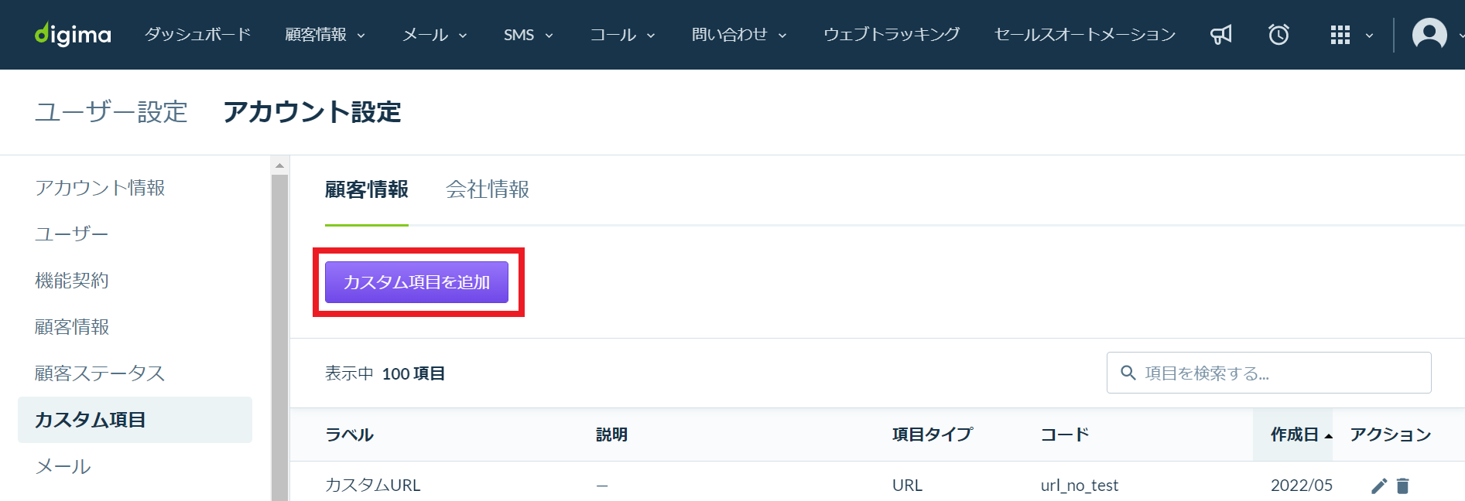Open the apps grid icon
The image size is (1465, 501).
point(1340,35)
